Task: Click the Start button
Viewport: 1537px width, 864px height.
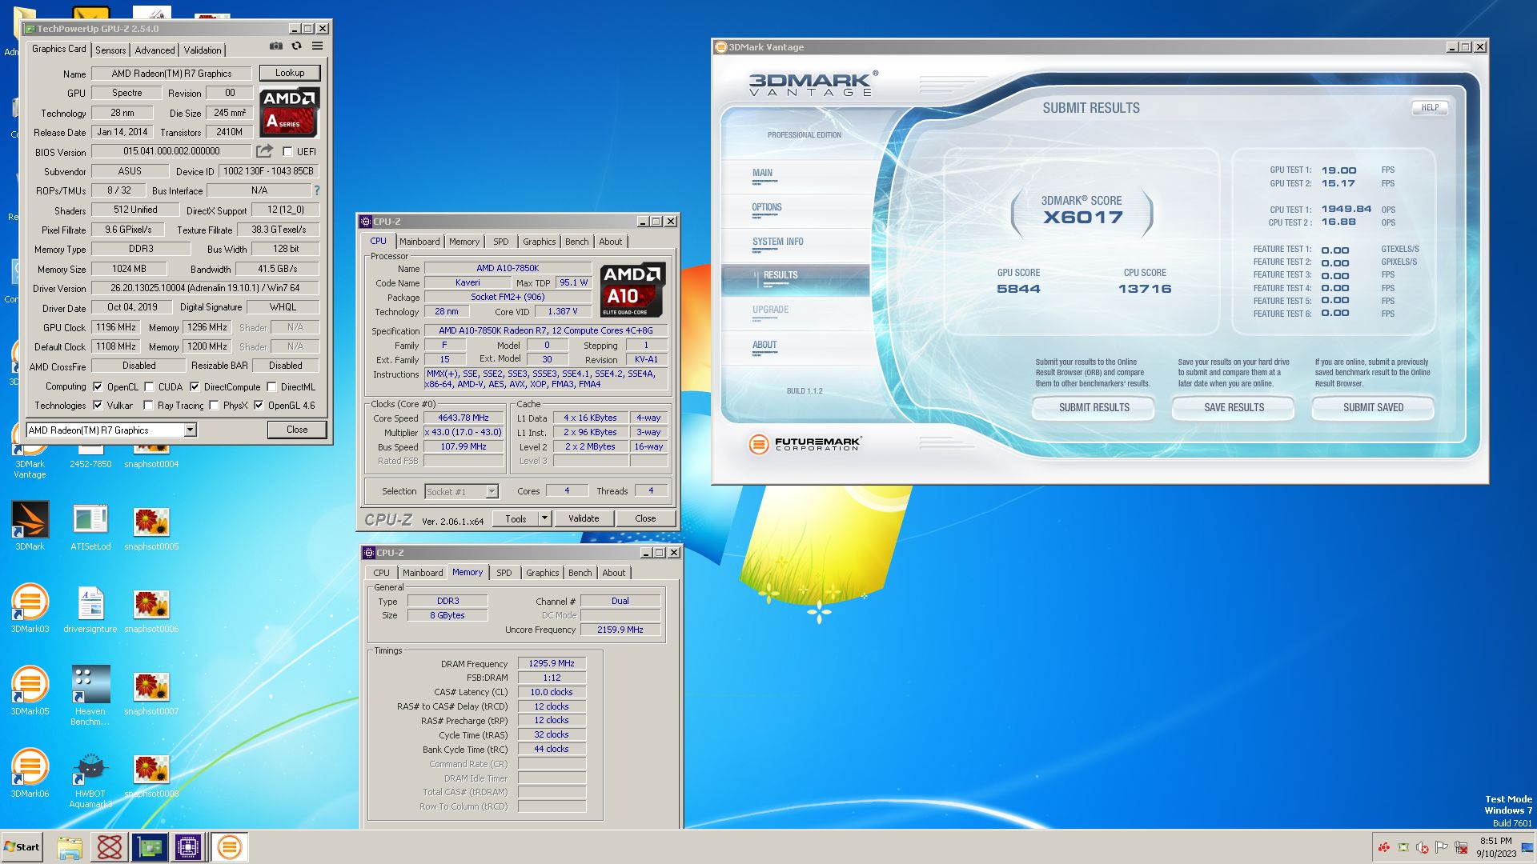Action: [22, 847]
